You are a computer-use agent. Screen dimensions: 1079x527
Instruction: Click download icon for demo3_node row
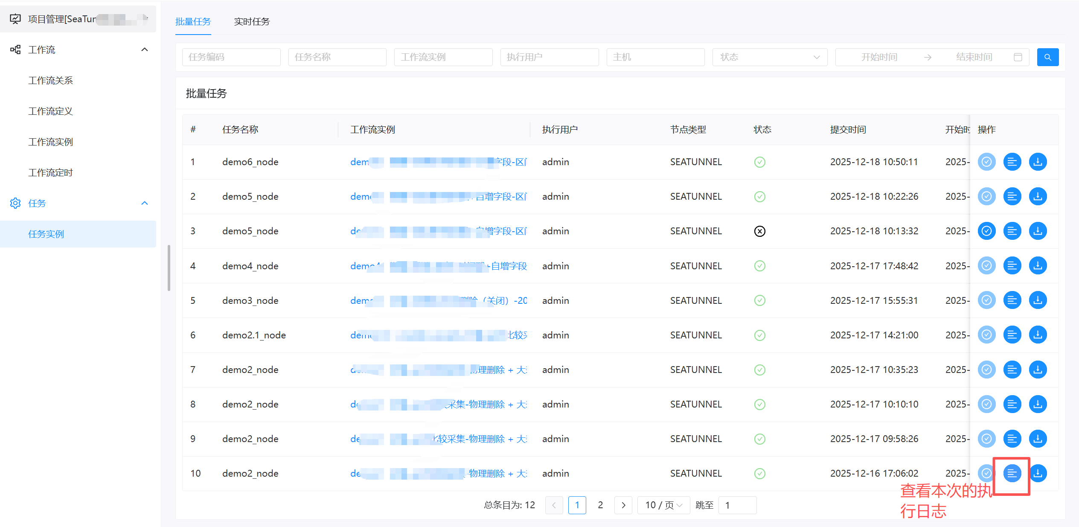coord(1038,300)
